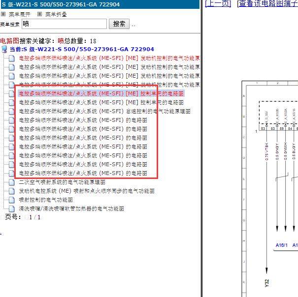Click the computer icon beside 当前:S 级-W221

(x=4, y=49)
